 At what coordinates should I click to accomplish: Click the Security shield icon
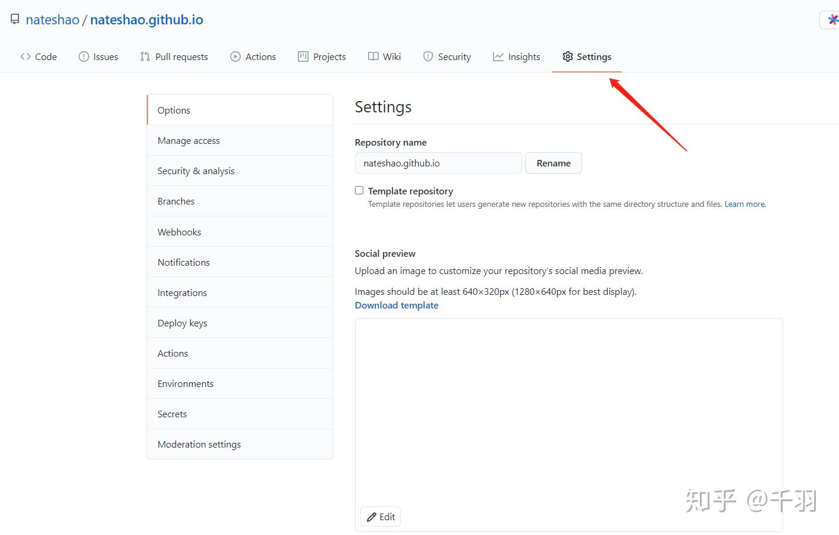coord(428,56)
